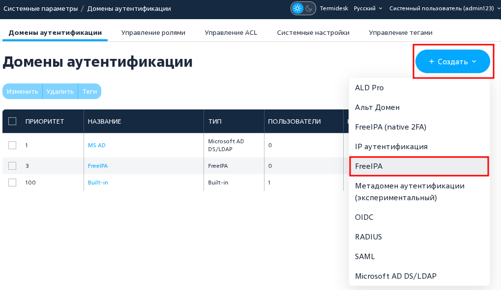Click the Изменить button
Screen dimensions: 501x290
click(22, 91)
